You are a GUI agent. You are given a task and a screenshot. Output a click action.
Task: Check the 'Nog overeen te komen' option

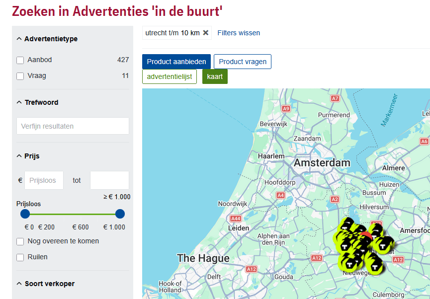pos(20,240)
